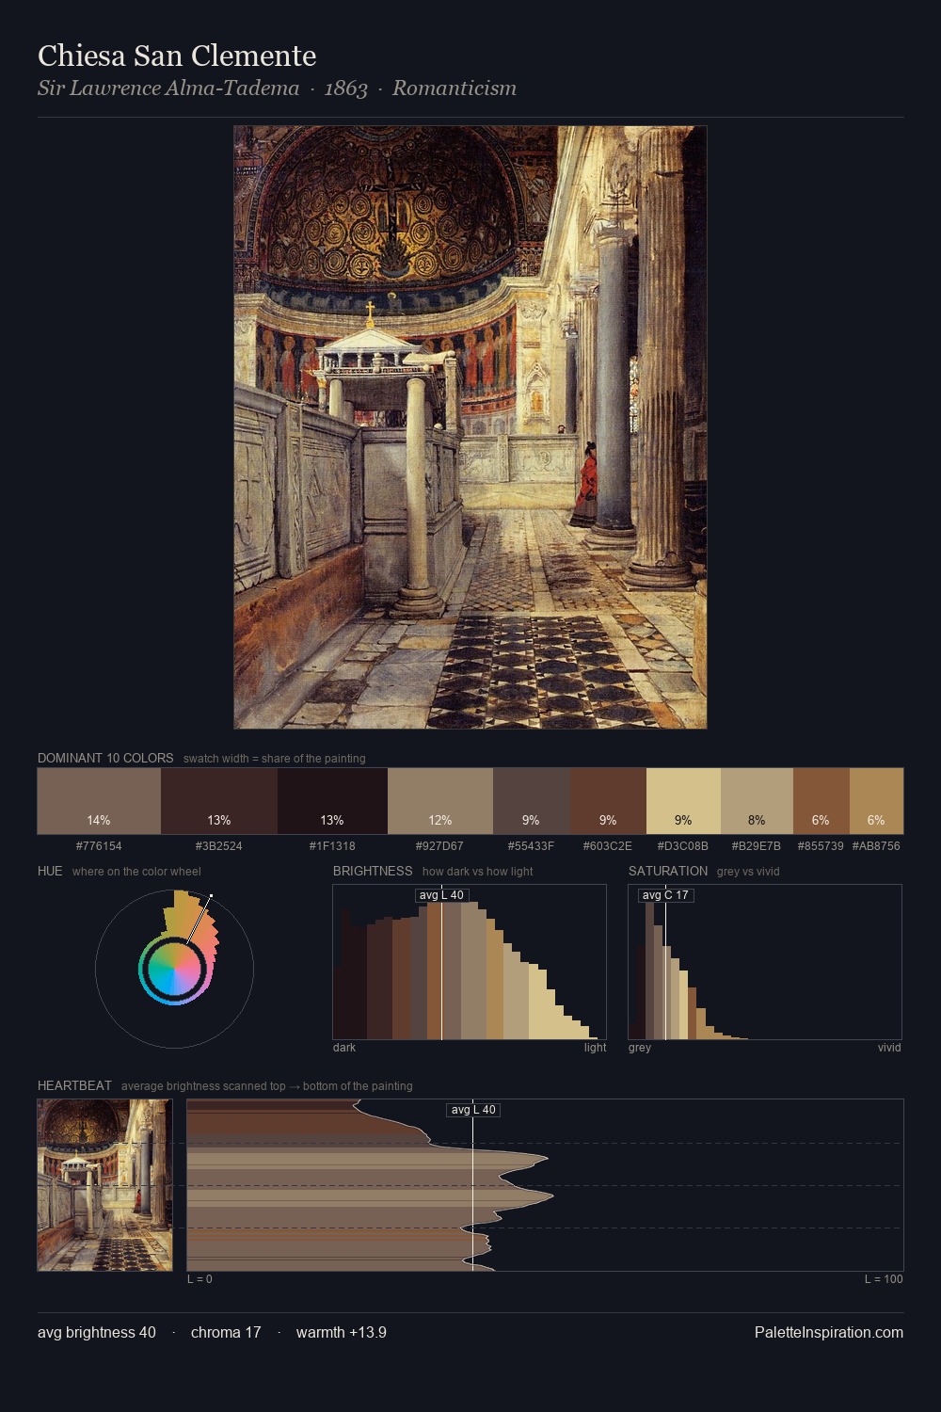This screenshot has height=1412, width=941.
Task: Pick the #855739 swatch at 6%
Action: click(821, 801)
